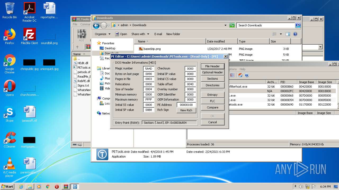Click the Search Downloads input box
339x190 pixels.
tap(266, 25)
